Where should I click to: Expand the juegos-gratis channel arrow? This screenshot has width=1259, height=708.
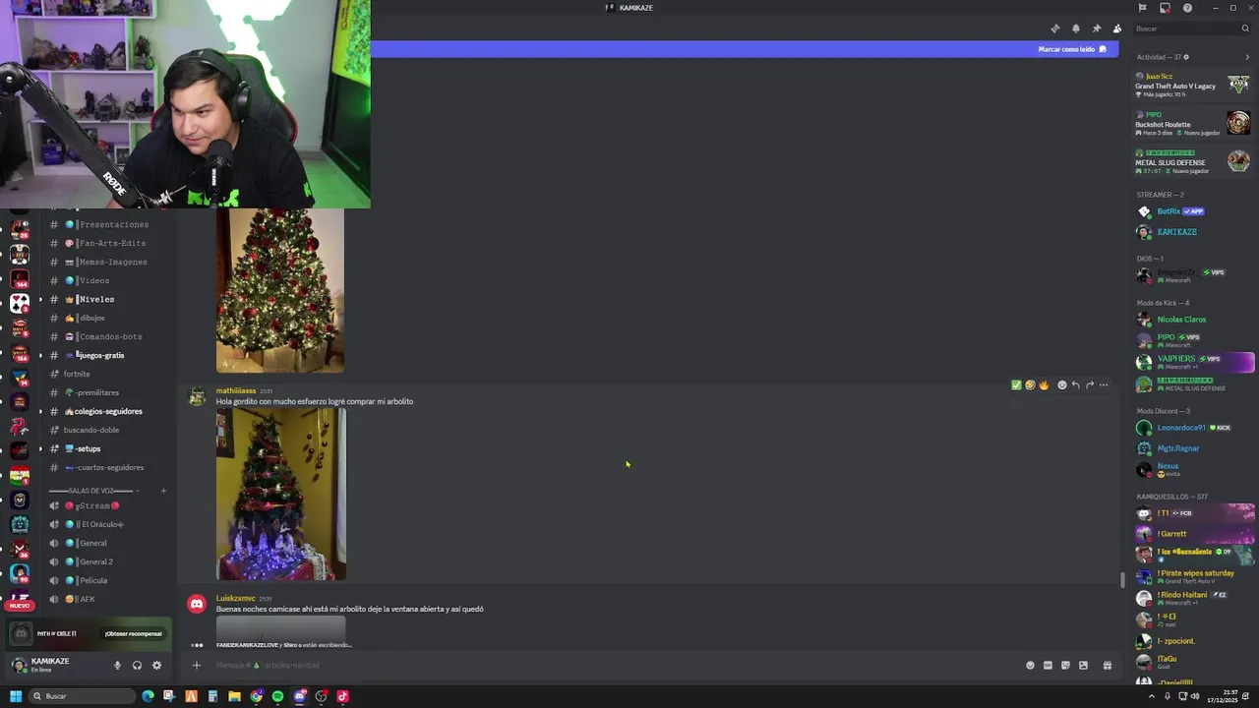[41, 355]
